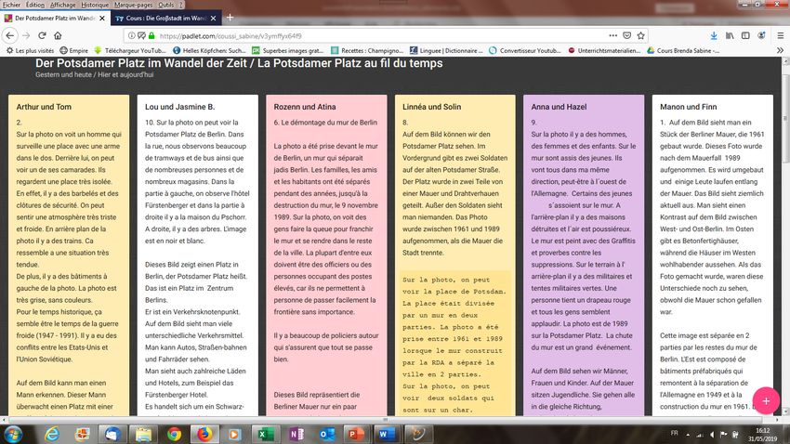Viewport: 790px width, 444px height.
Task: Toggle the sidebar view icon
Action: pos(745,35)
